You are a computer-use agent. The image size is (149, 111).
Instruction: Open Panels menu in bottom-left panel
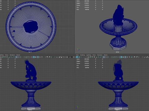coord(18,55)
